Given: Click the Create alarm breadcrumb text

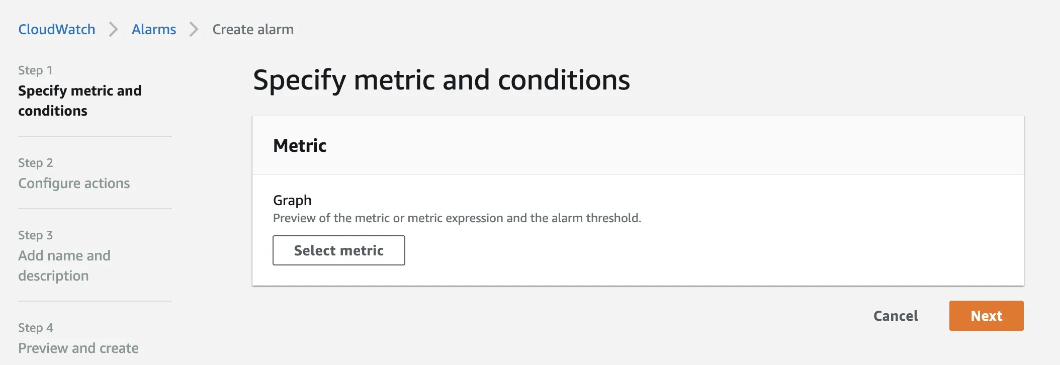Looking at the screenshot, I should point(253,30).
